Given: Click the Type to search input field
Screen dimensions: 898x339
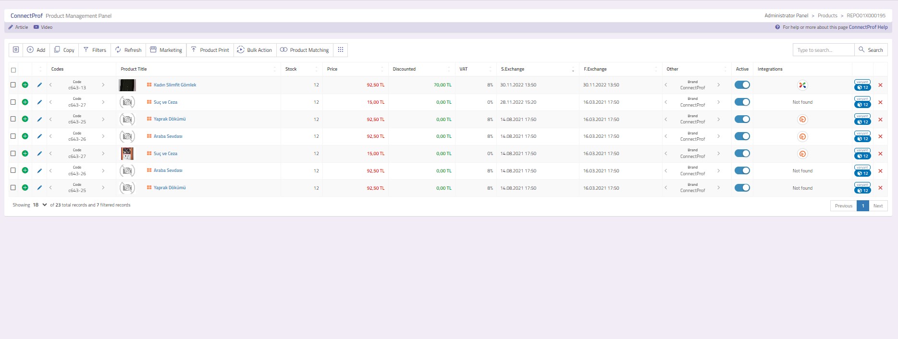Looking at the screenshot, I should click(823, 50).
